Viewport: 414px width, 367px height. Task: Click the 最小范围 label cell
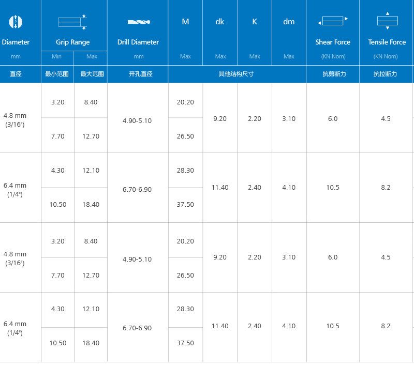(57, 74)
